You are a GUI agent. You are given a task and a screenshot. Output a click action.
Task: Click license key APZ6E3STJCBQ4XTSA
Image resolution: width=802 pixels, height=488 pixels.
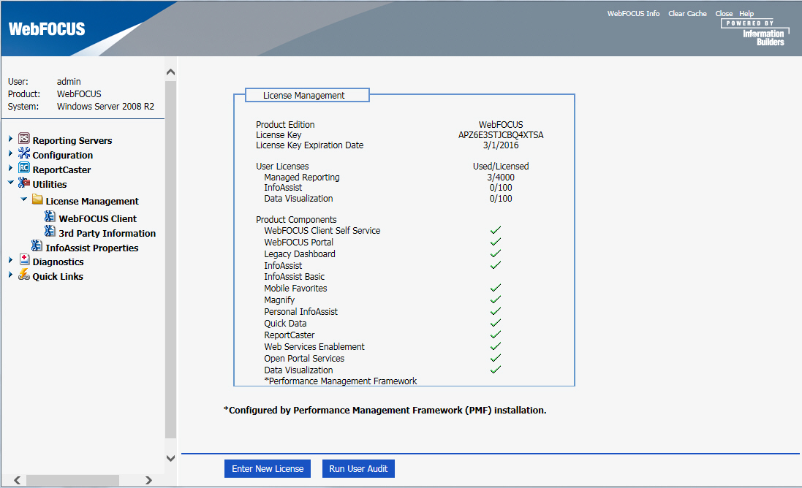(x=501, y=135)
